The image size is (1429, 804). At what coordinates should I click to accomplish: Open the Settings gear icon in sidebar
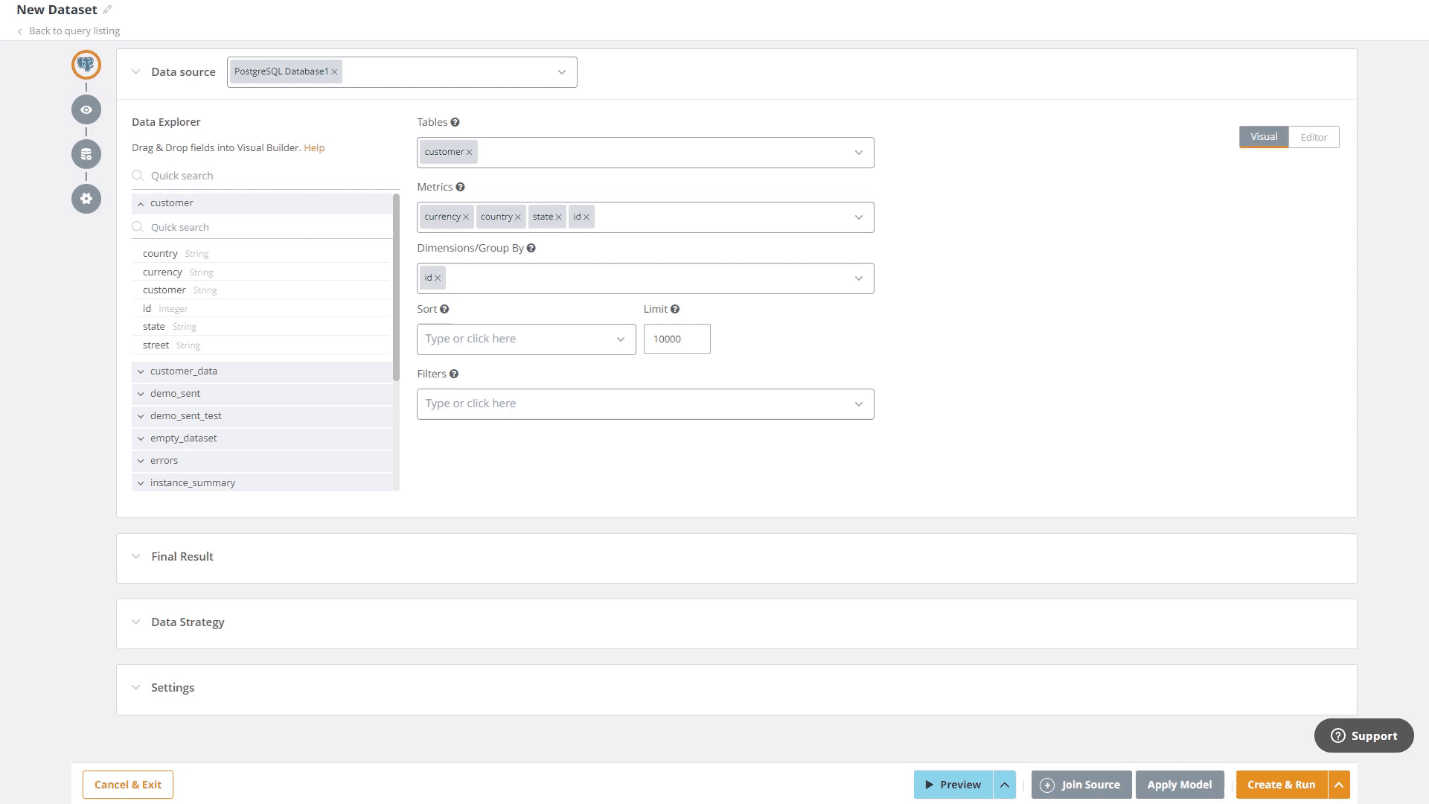[x=86, y=199]
